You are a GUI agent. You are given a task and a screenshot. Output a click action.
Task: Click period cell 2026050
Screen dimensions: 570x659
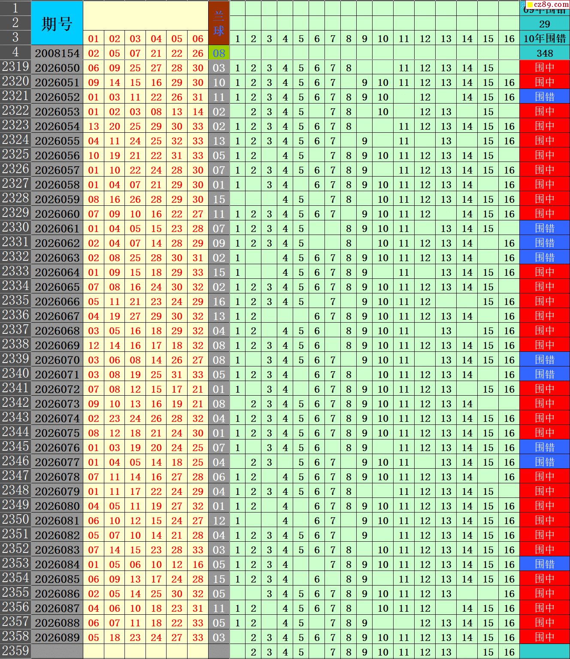pos(57,68)
